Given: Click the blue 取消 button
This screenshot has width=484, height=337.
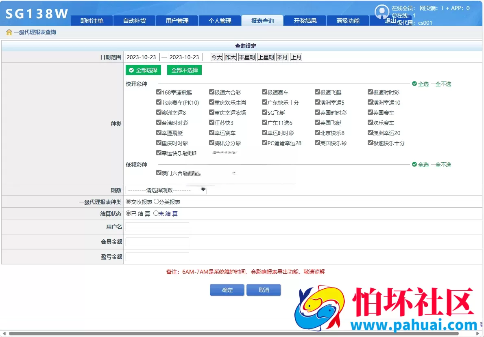Looking at the screenshot, I should click(x=264, y=290).
